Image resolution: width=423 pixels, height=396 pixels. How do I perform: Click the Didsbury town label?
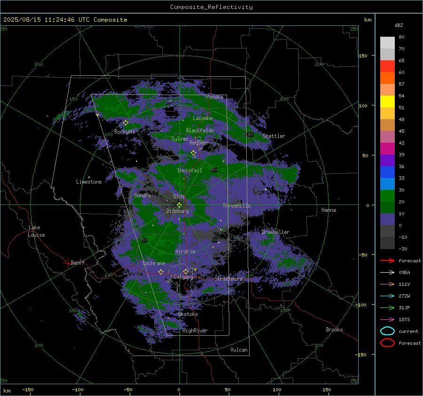178,211
